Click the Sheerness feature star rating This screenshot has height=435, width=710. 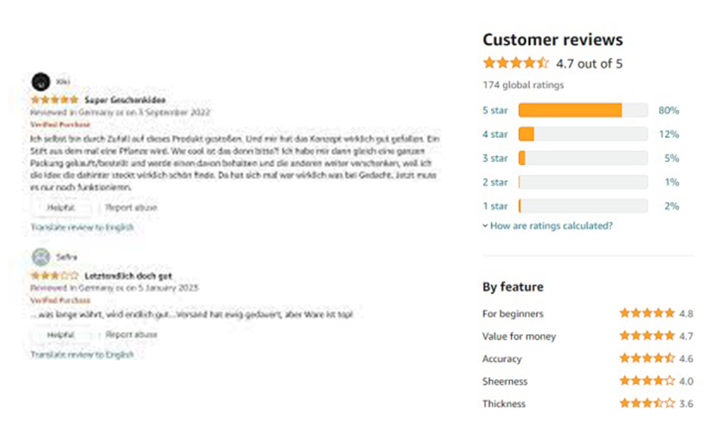pos(647,381)
